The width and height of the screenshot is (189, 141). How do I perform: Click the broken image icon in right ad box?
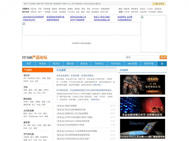[143, 17]
